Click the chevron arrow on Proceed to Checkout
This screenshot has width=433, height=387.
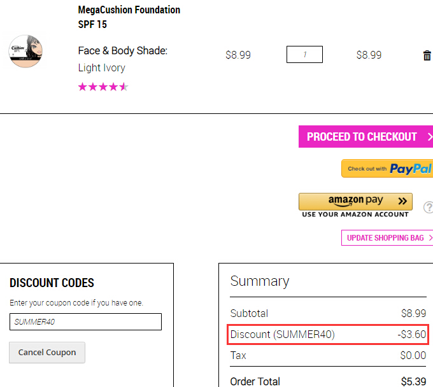pyautogui.click(x=430, y=137)
